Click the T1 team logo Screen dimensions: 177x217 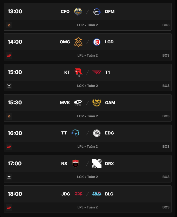[x=97, y=72]
